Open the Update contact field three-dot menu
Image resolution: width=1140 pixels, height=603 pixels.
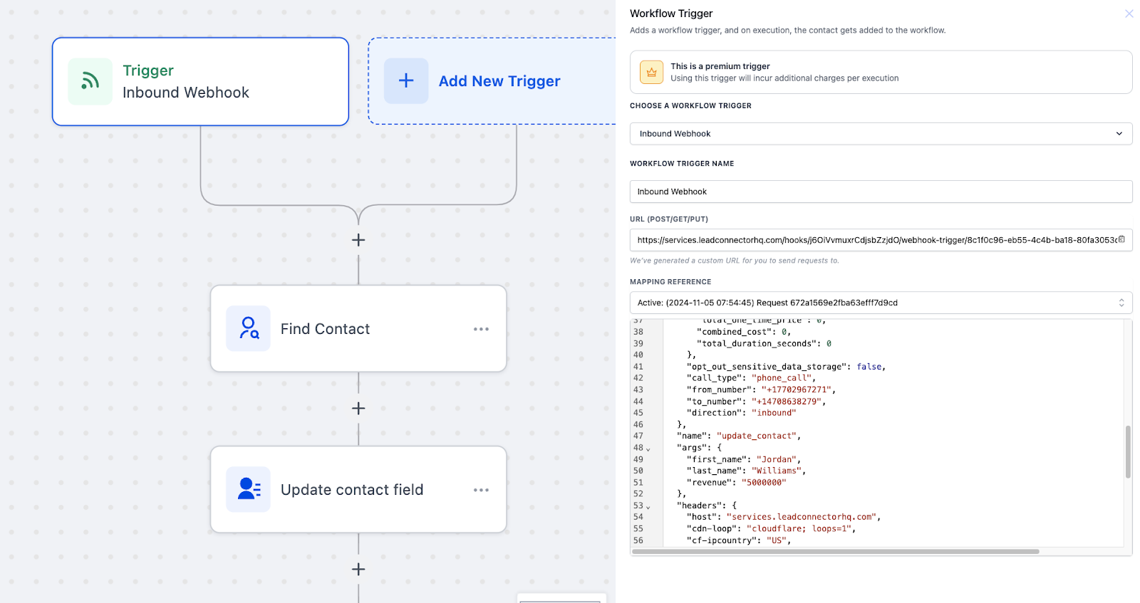[481, 490]
